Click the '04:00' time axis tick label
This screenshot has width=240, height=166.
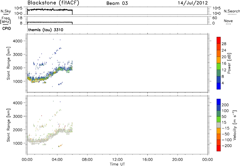tap(57, 160)
